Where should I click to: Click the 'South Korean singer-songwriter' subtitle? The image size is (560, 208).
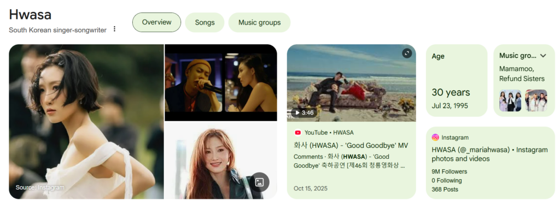(x=57, y=31)
